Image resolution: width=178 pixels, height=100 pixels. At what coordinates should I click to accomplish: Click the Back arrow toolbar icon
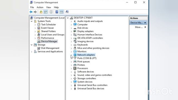31,12
